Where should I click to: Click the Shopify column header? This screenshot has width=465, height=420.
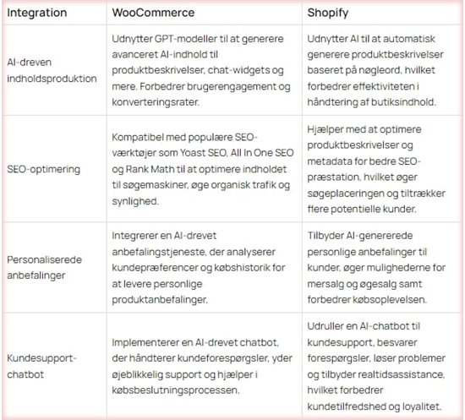[x=328, y=13]
